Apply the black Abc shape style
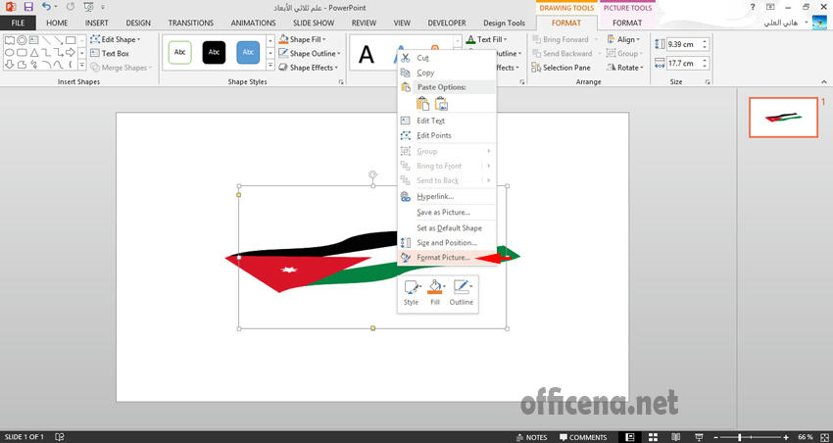Viewport: 833px width, 443px height. coord(214,52)
